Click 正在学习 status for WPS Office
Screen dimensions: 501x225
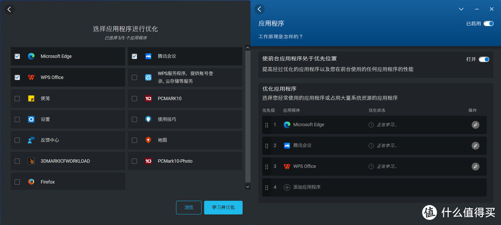coord(386,167)
